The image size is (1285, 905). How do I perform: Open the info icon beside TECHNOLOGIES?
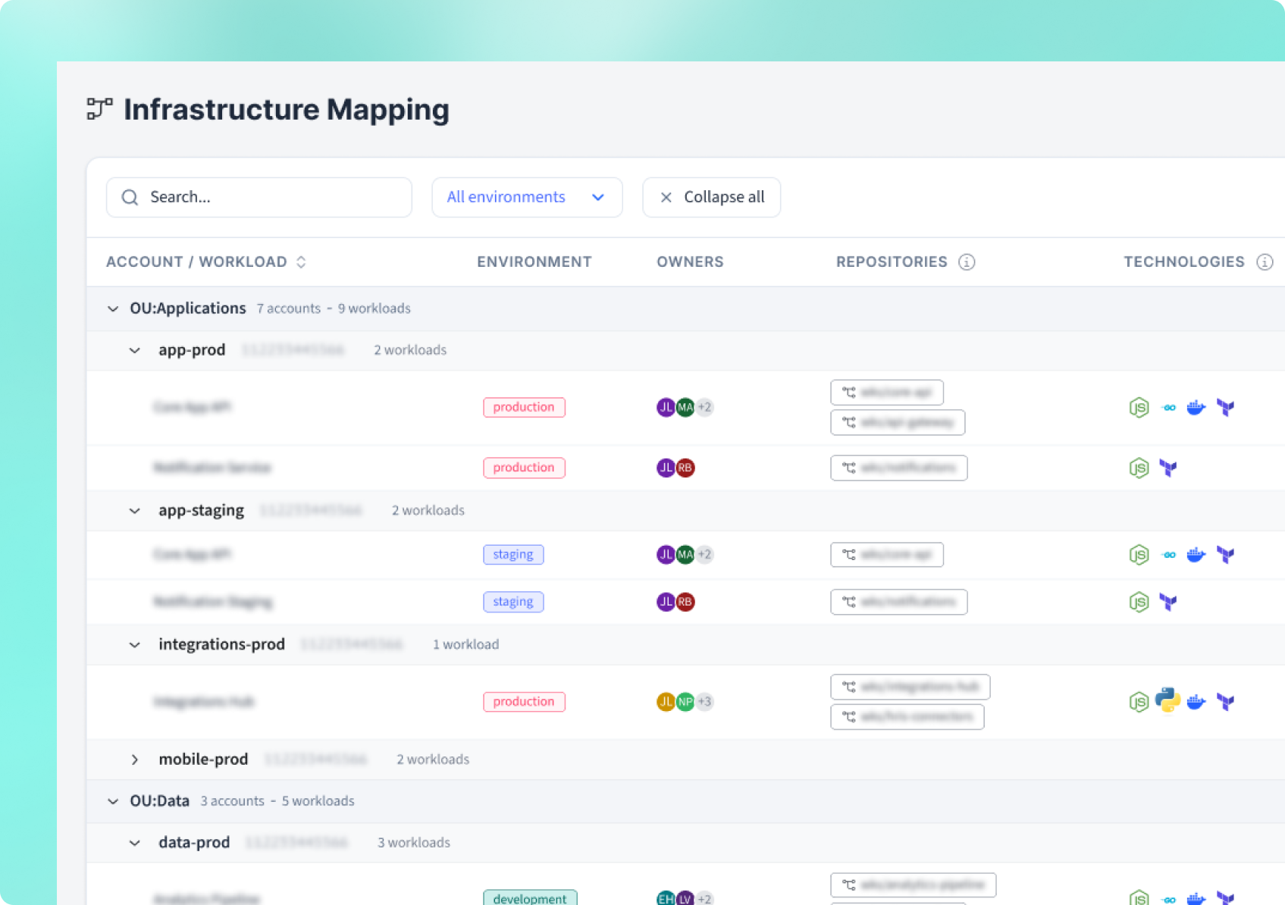(x=1265, y=262)
